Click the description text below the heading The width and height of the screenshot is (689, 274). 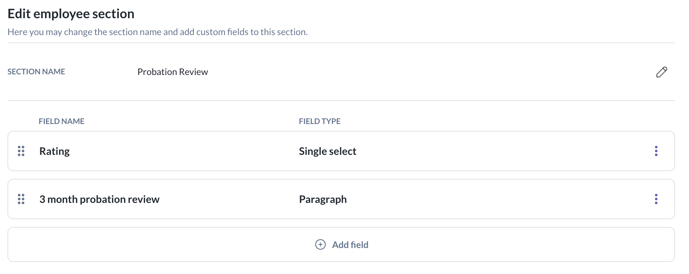(x=157, y=32)
